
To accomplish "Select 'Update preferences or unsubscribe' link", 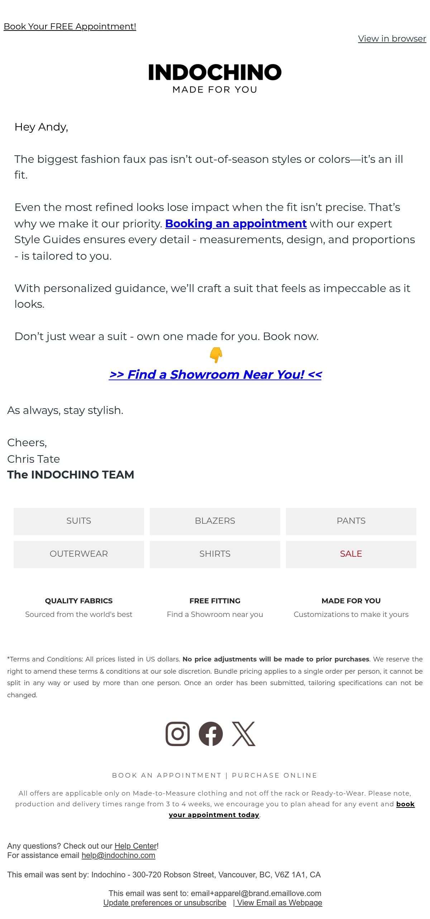I will [165, 903].
